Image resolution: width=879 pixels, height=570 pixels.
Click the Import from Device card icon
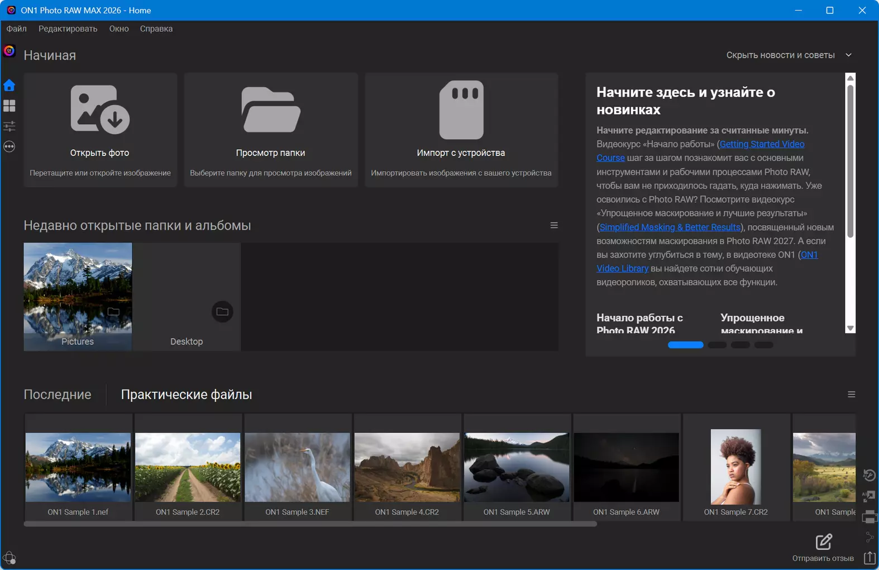(x=461, y=110)
